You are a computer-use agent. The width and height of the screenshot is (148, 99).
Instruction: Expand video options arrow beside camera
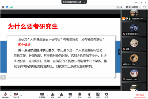(21, 95)
